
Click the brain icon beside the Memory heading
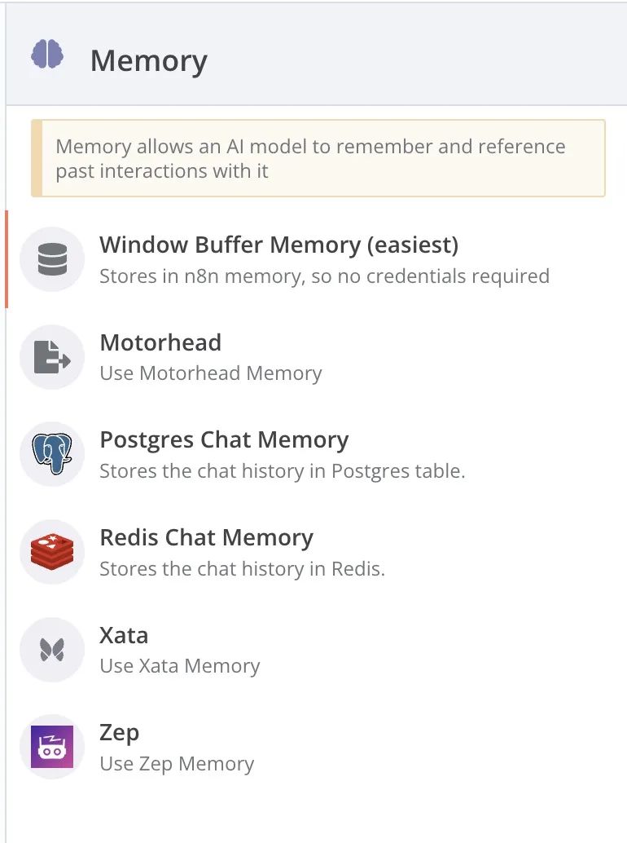click(x=47, y=55)
